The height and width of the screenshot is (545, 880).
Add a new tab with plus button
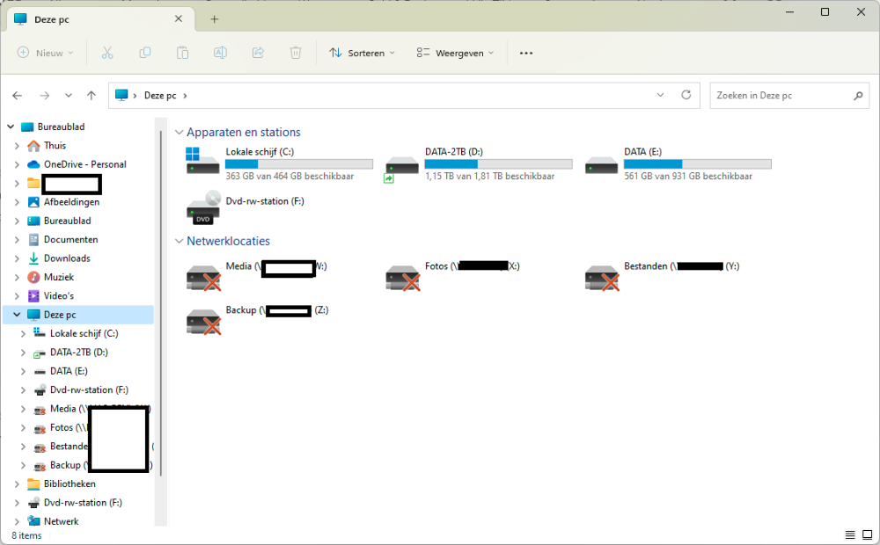coord(215,19)
